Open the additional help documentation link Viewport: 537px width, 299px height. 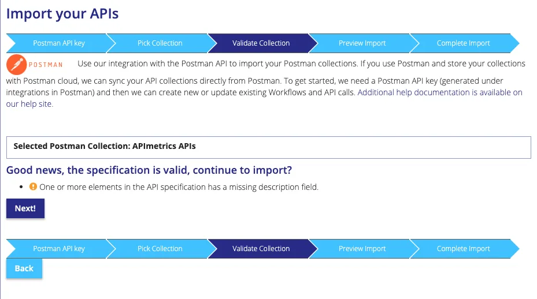click(x=440, y=92)
